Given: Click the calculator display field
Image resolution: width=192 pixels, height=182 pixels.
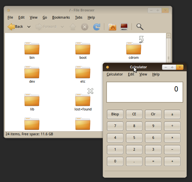Looking at the screenshot, I should point(145,92).
